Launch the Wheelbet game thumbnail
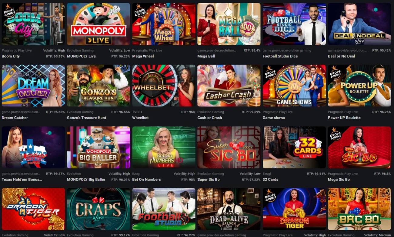Viewport: 394px width, 237px height. (x=164, y=86)
